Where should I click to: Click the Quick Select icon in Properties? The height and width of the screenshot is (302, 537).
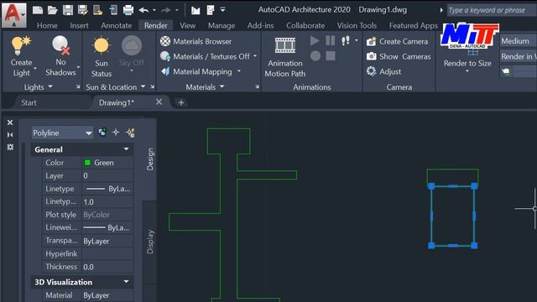click(x=130, y=133)
